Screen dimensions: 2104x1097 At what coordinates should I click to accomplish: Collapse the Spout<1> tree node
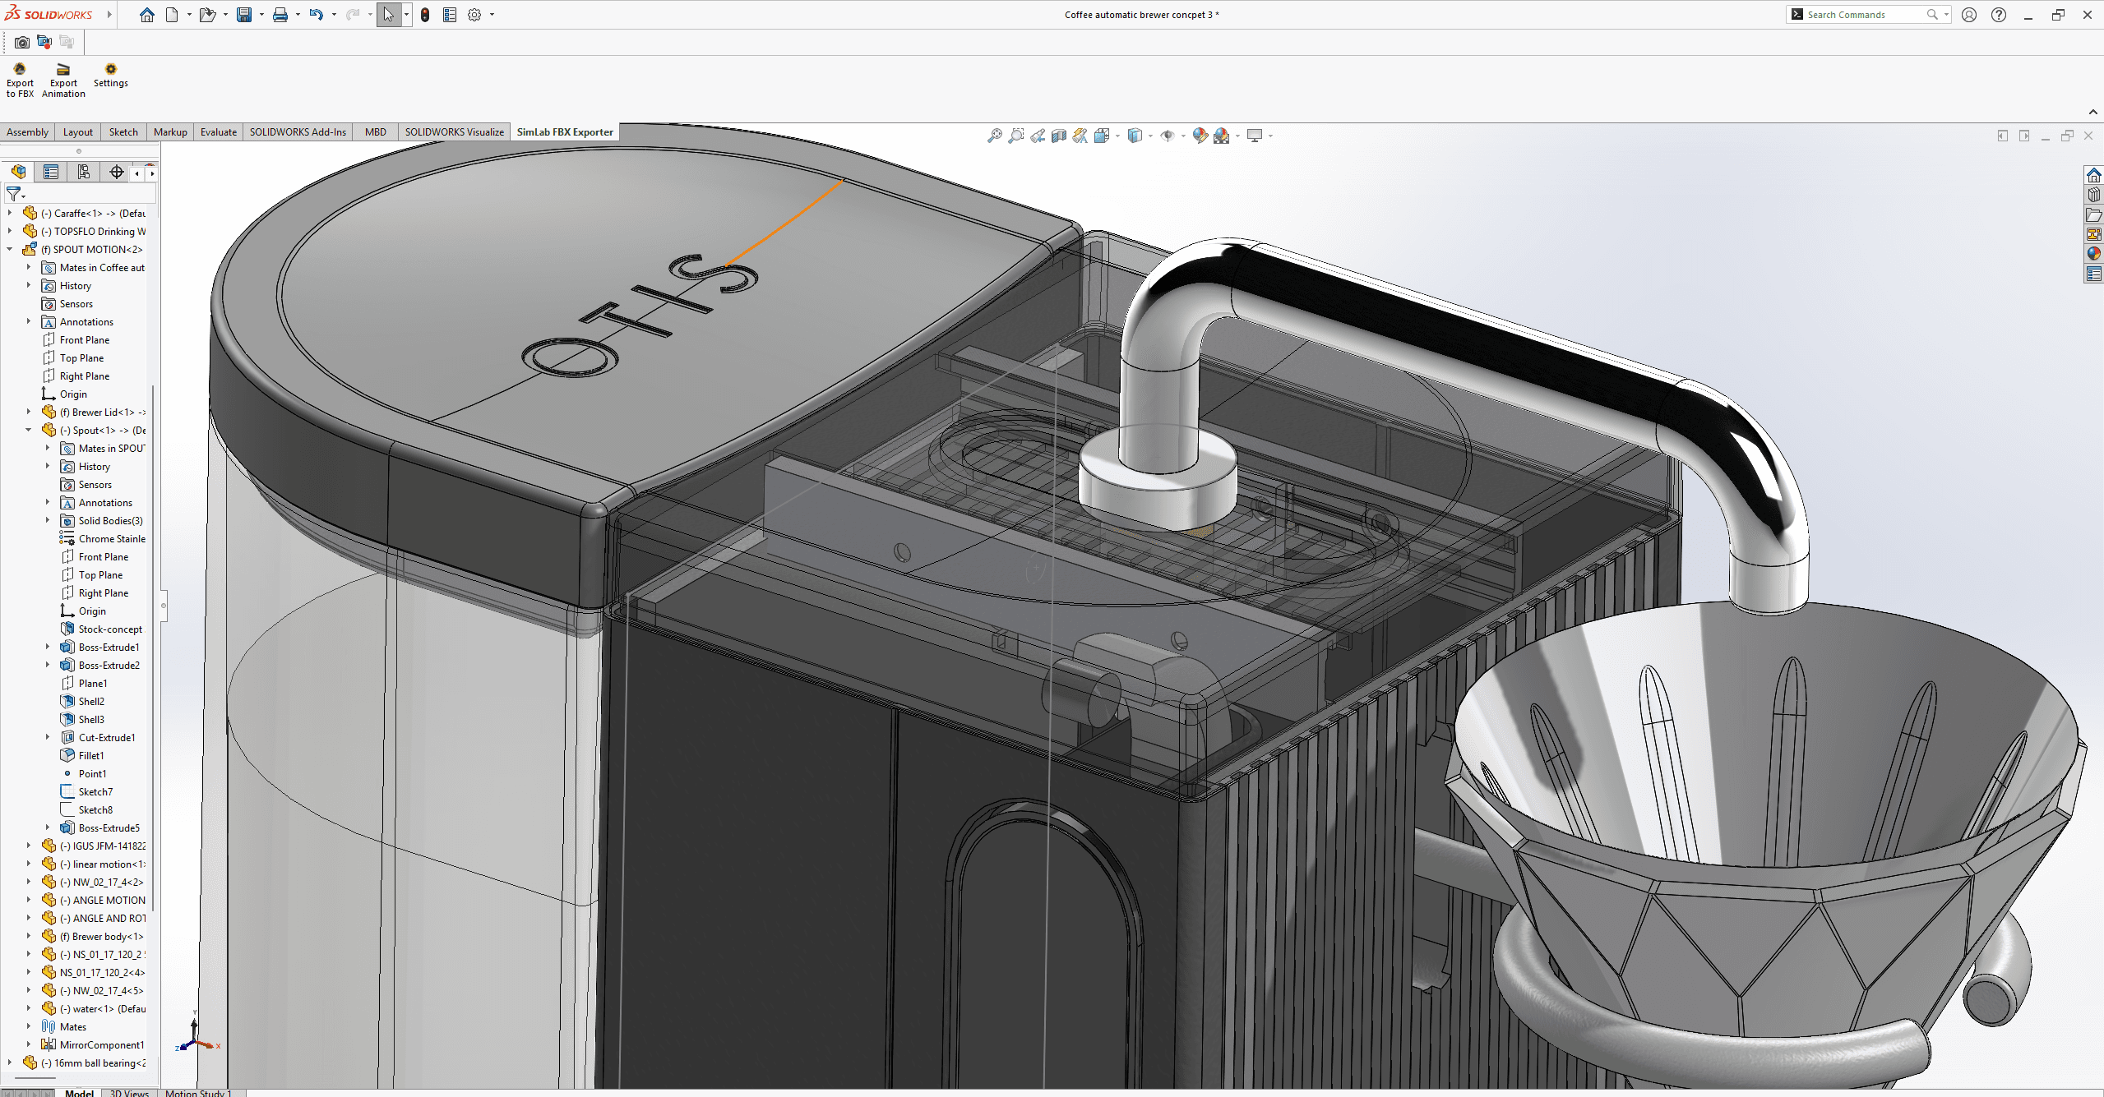[x=29, y=430]
